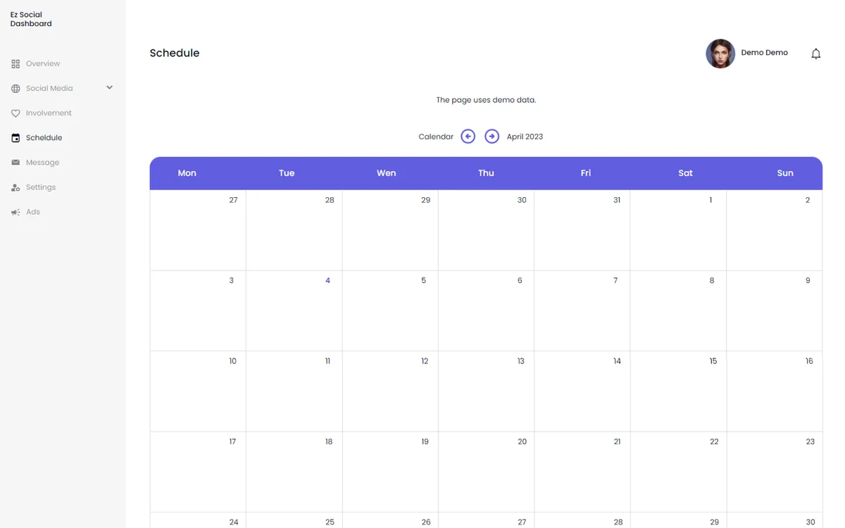
Task: Click the April 2023 month label
Action: tap(525, 137)
